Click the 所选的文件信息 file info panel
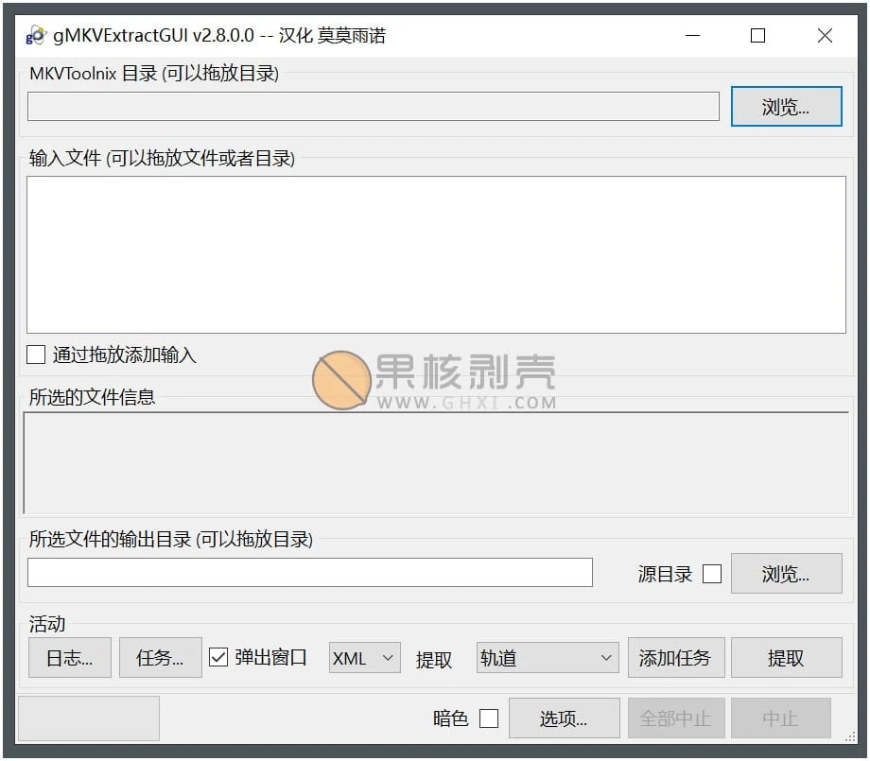The width and height of the screenshot is (870, 761). point(435,463)
